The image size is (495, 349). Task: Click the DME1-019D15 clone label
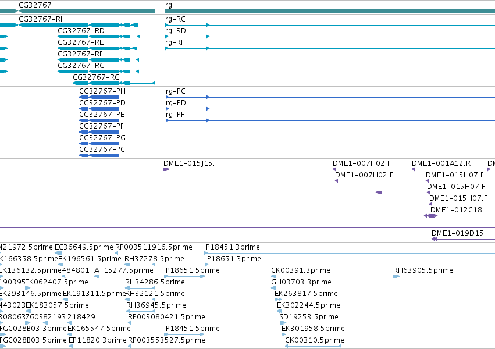tap(457, 233)
